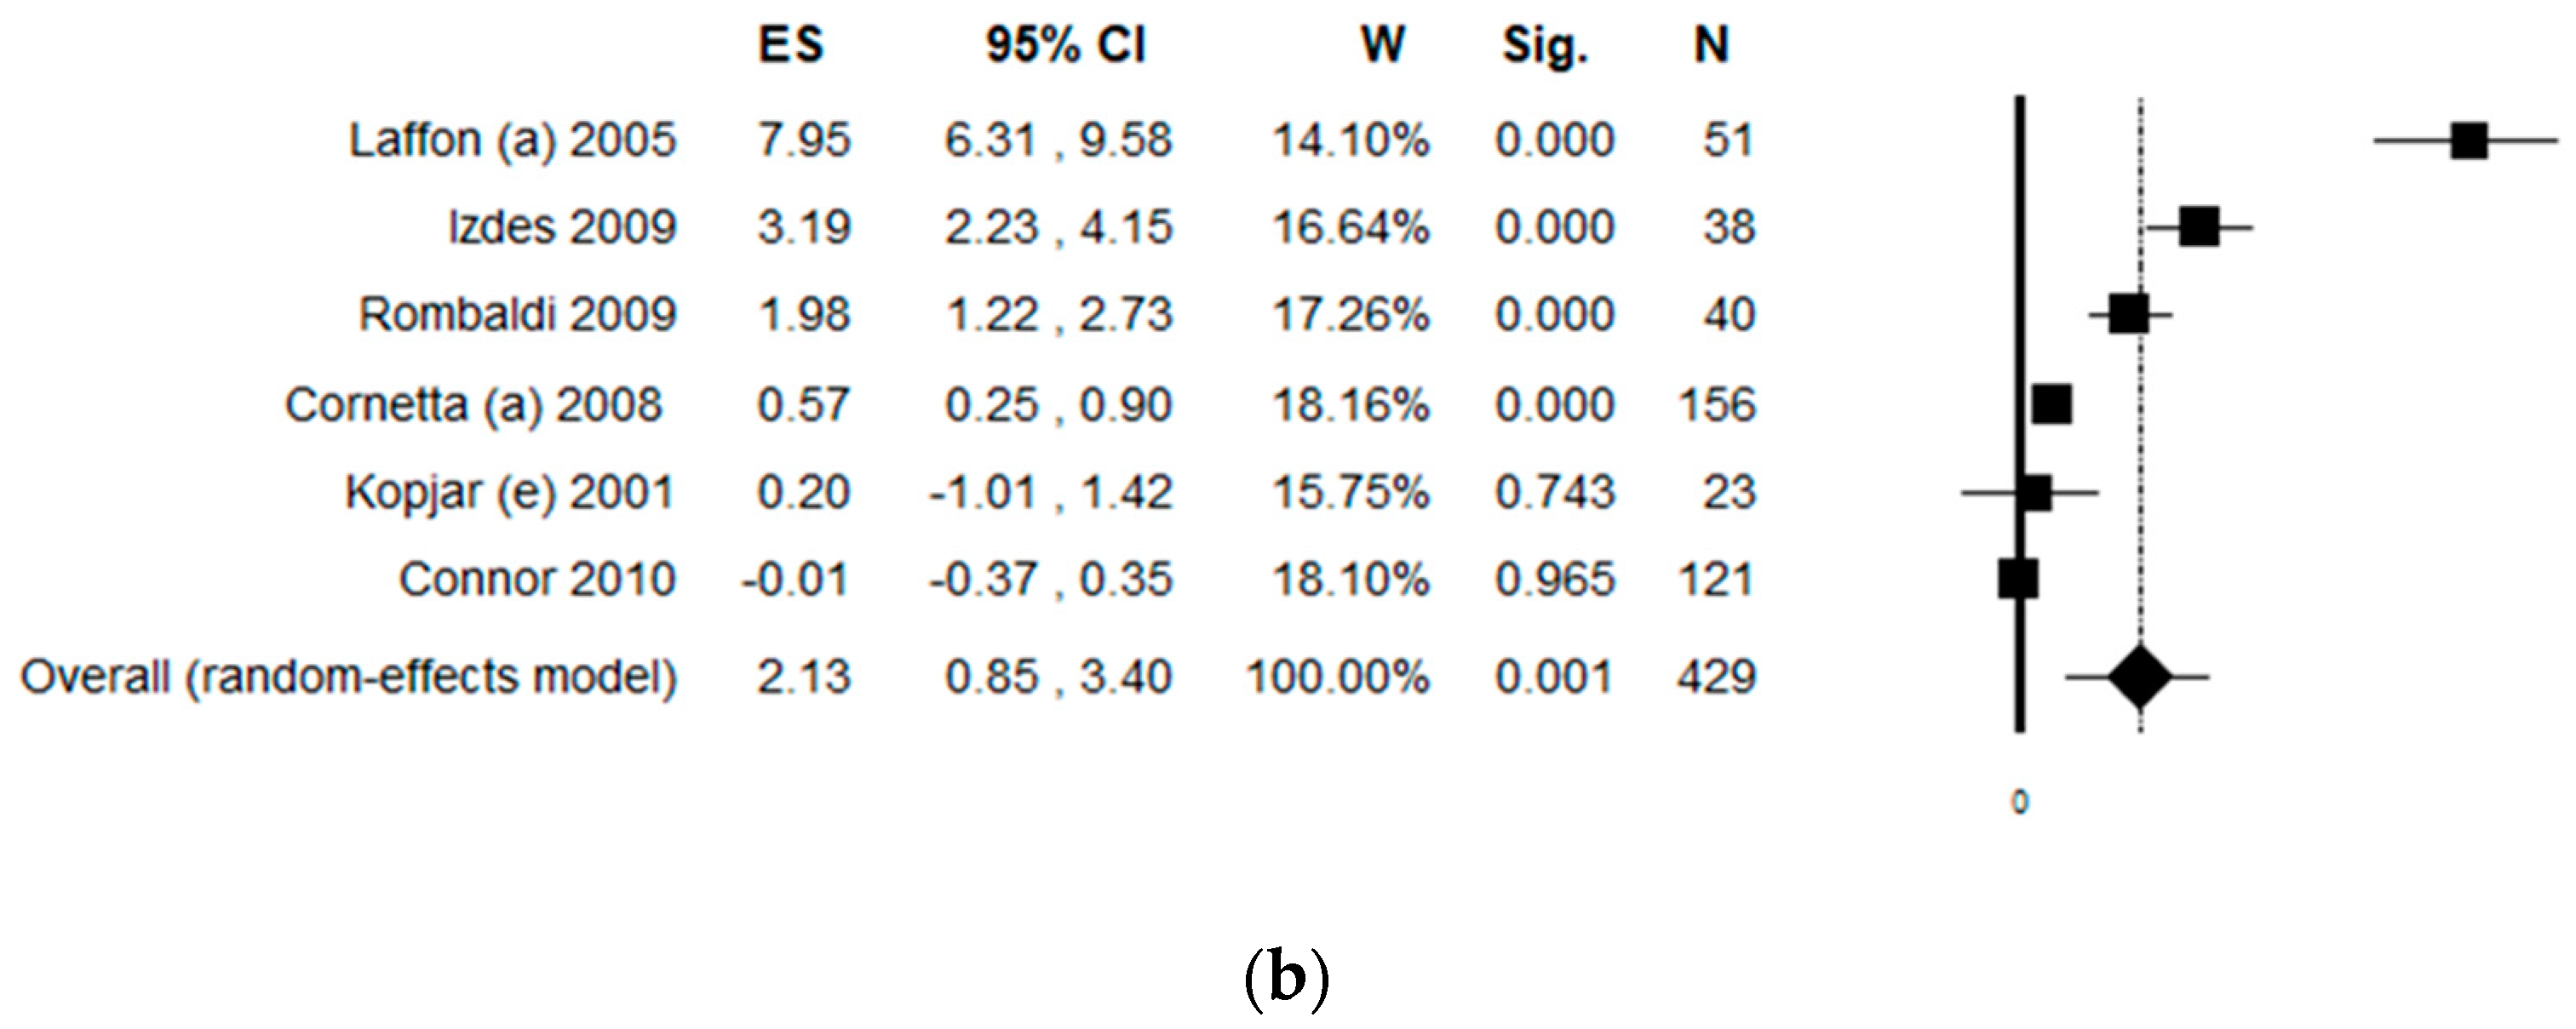Select the Laffon (a) 2005 study label
Screen dimensions: 2576x1029
click(x=512, y=140)
